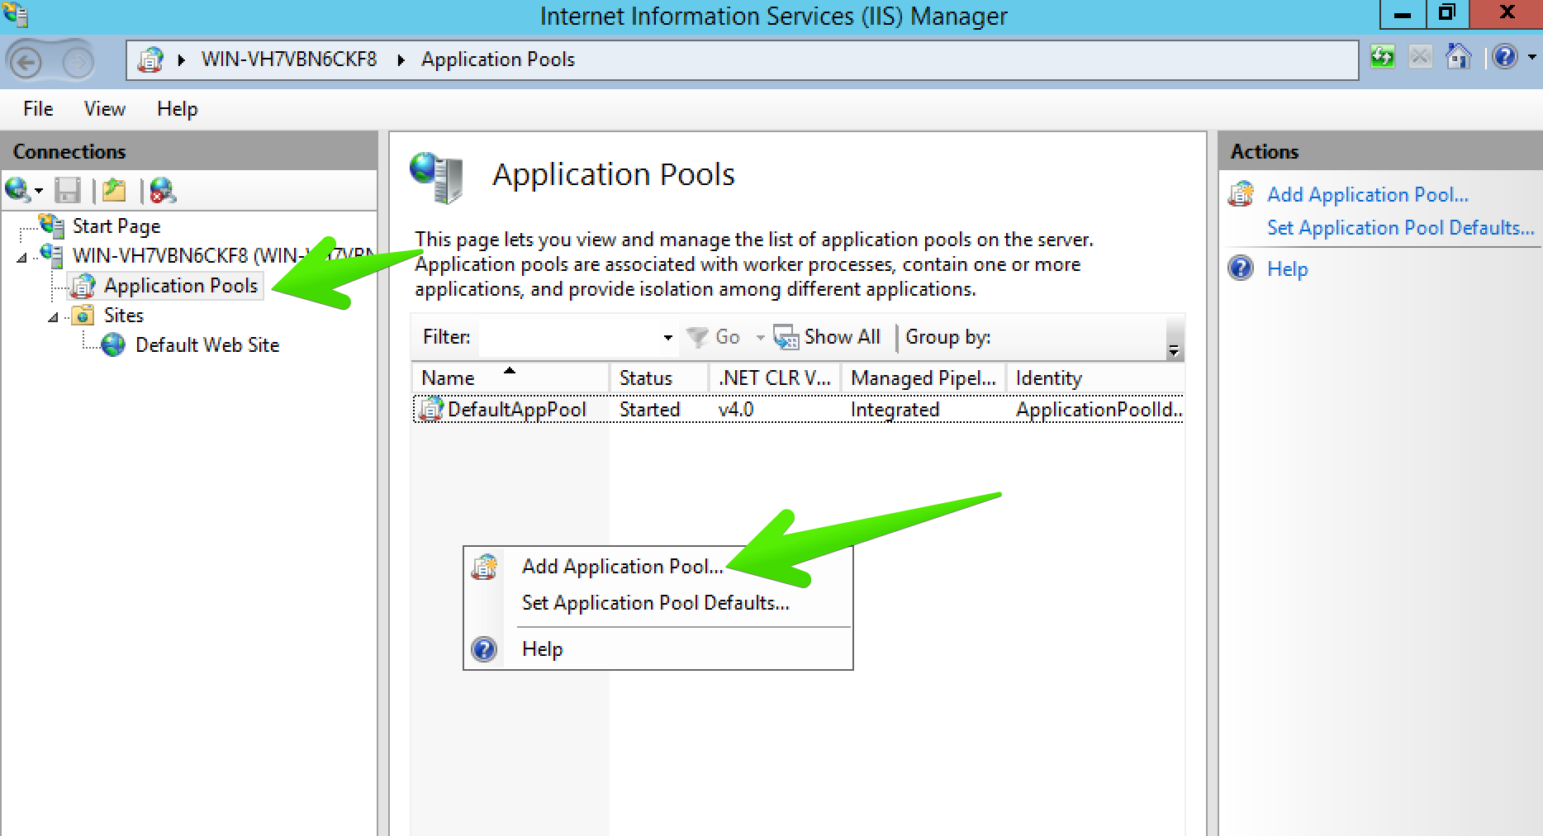Click the Up folder icon in Connections
Viewport: 1543px width, 836px height.
[x=114, y=191]
